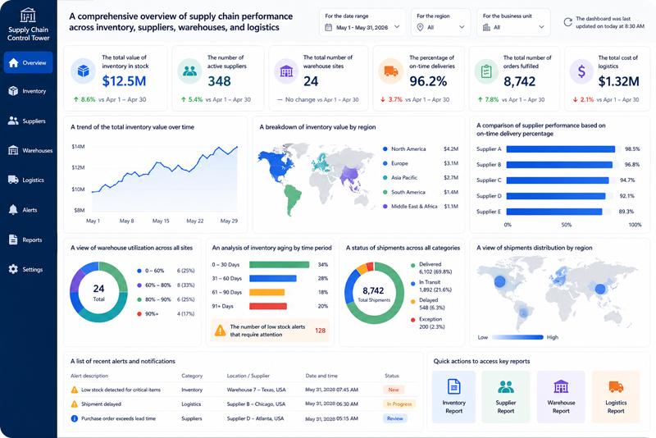Click the refresh icon beside last updated text
Image resolution: width=656 pixels, height=438 pixels.
(x=567, y=22)
